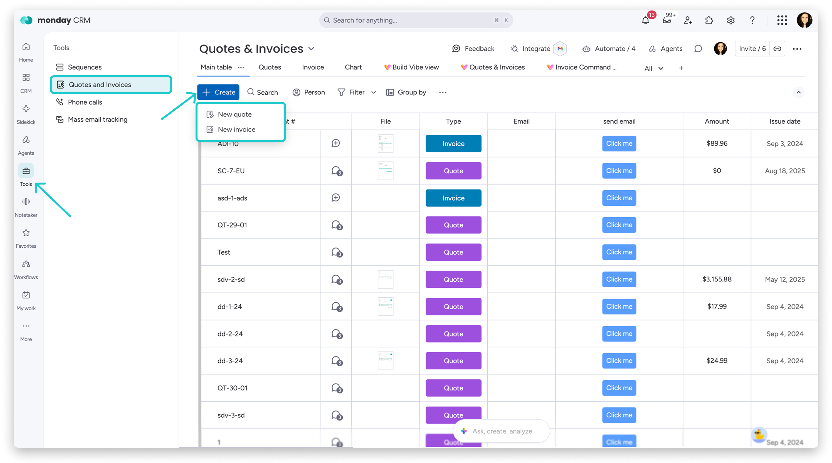The height and width of the screenshot is (463, 832).
Task: Copy the board link icon next to Invite
Action: (777, 49)
